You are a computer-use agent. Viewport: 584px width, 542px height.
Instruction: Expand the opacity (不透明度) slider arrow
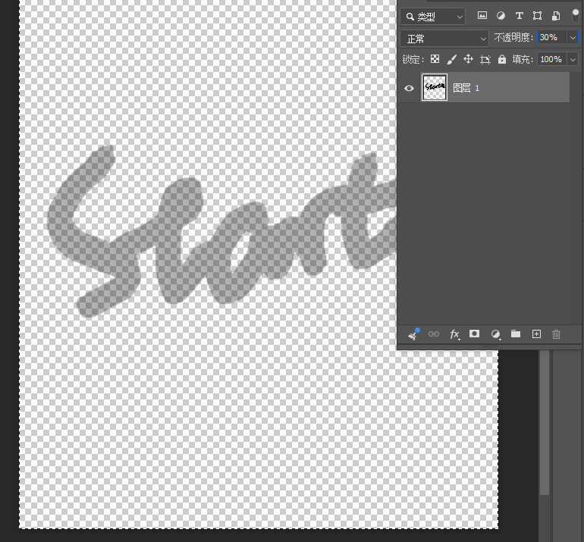(x=573, y=37)
